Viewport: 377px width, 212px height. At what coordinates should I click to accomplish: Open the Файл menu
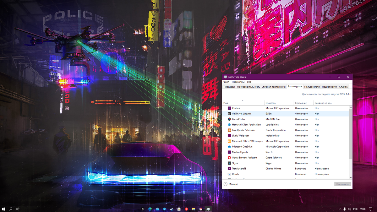coord(226,82)
